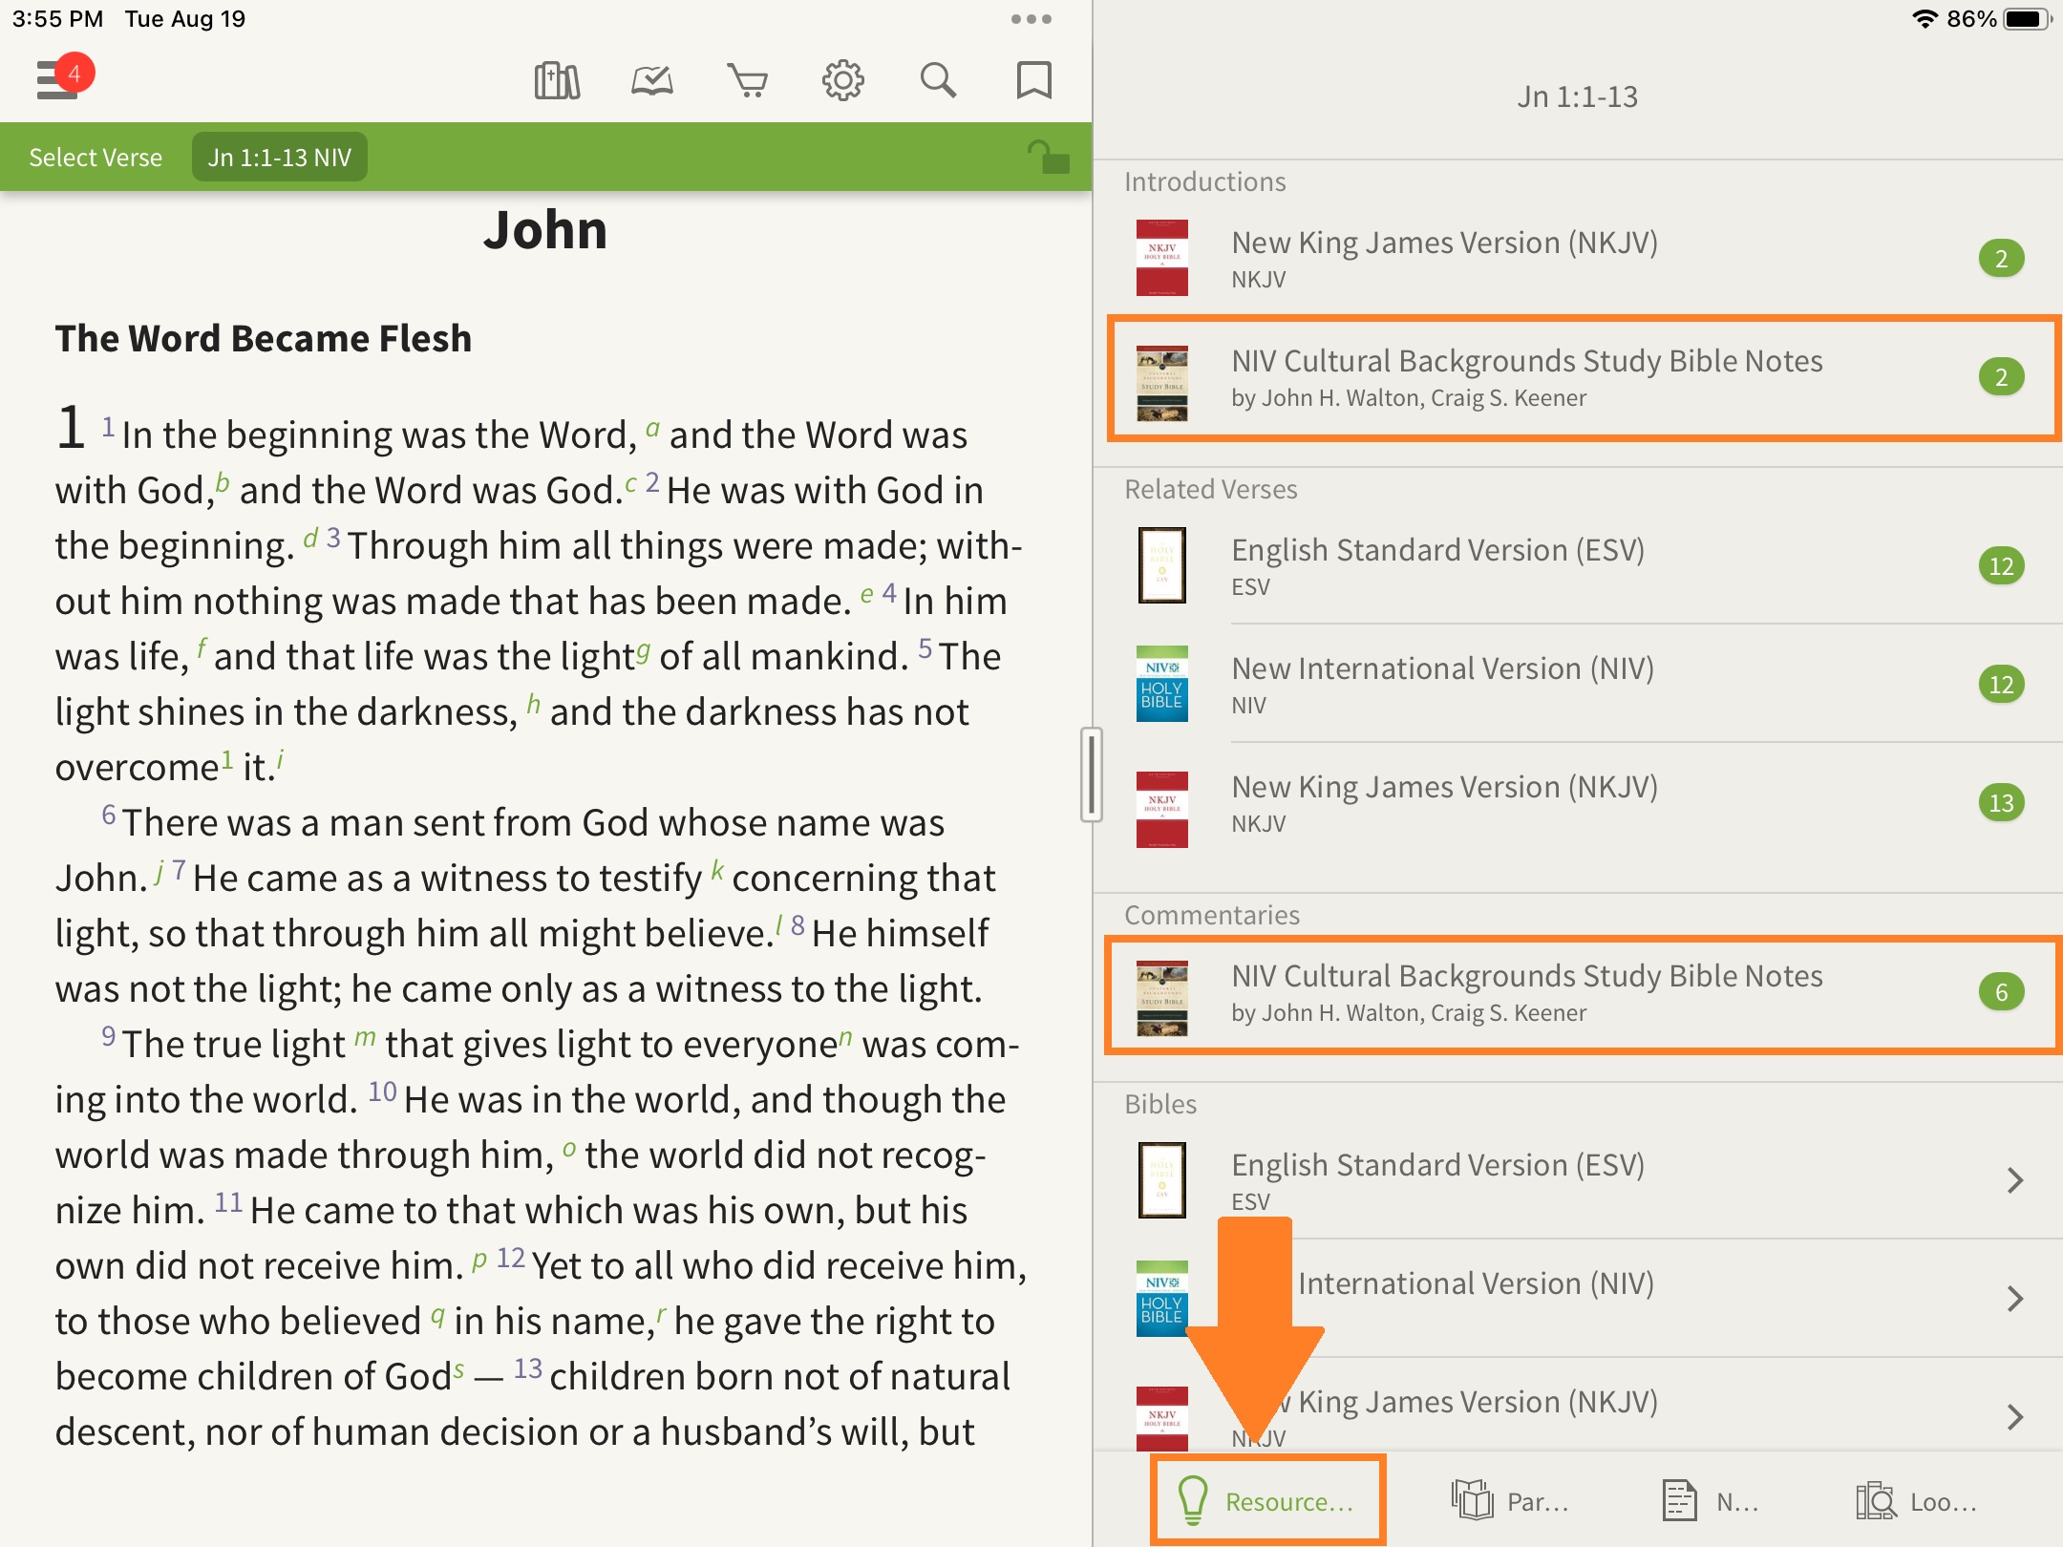2063x1547 pixels.
Task: Click the three-dot multitasking menu
Action: point(1031,19)
